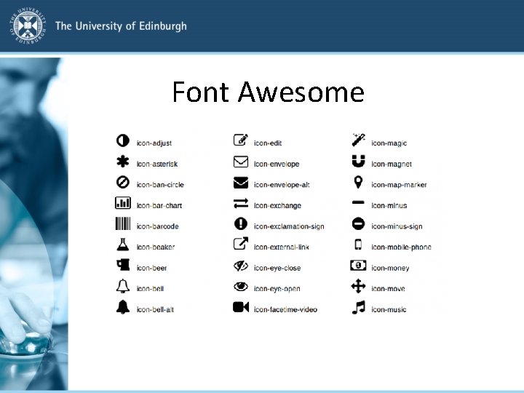This screenshot has width=524, height=393.
Task: Select the 'icon-exclamation-sign' label text
Action: [x=289, y=226]
